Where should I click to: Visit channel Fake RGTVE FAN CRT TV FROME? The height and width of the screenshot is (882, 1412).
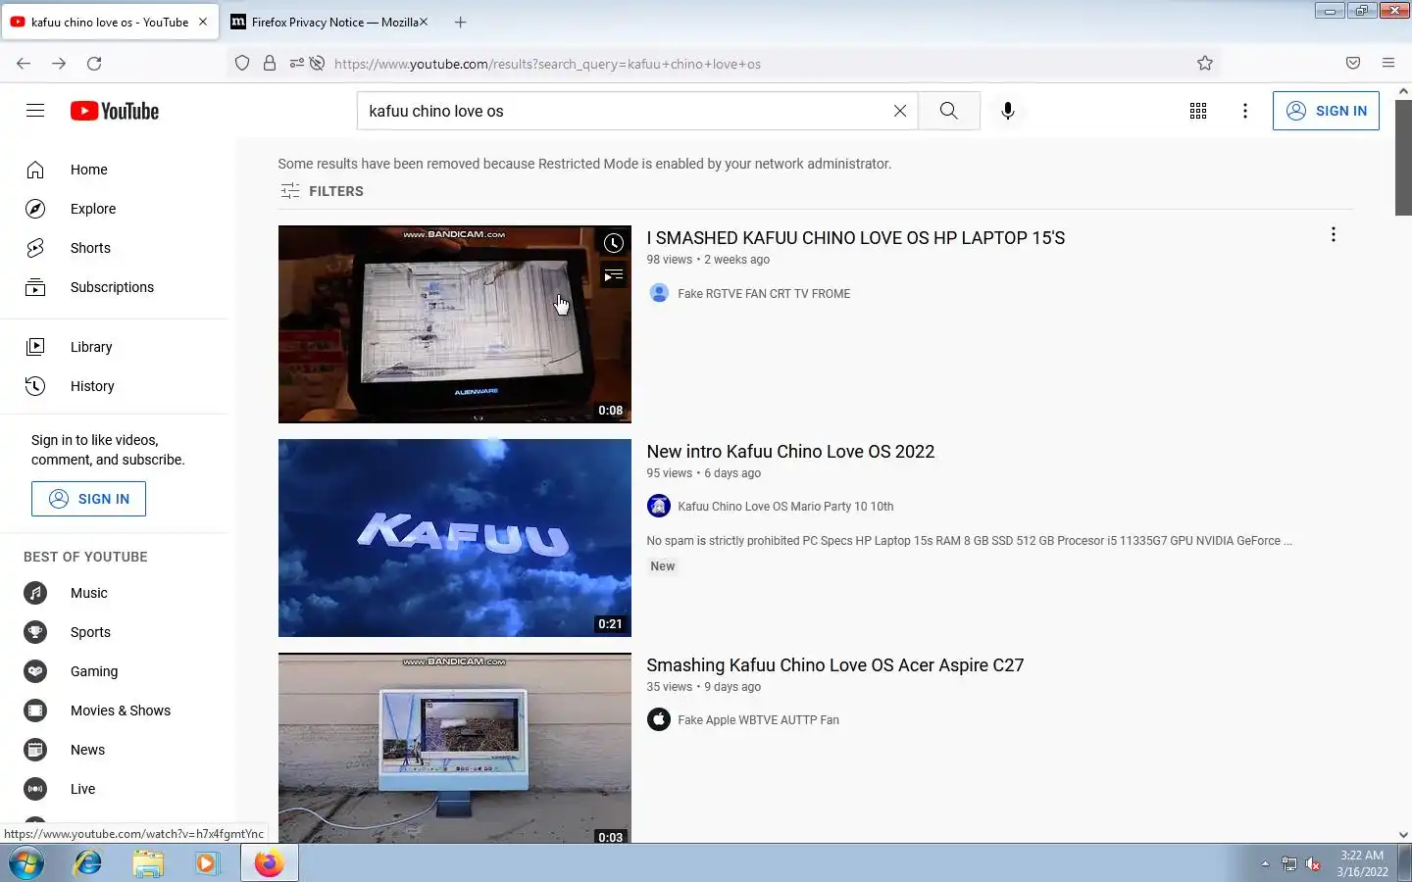[764, 293]
